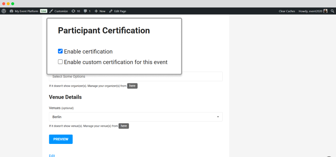Click Clear Caches in admin bar
This screenshot has width=336, height=157.
[287, 11]
